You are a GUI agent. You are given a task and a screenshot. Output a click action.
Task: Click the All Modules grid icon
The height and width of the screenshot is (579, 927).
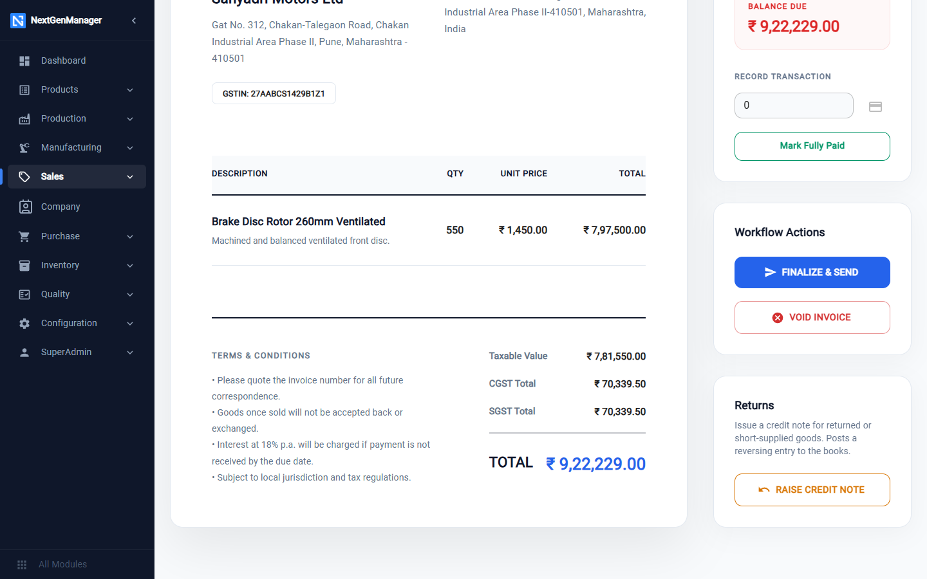22,564
